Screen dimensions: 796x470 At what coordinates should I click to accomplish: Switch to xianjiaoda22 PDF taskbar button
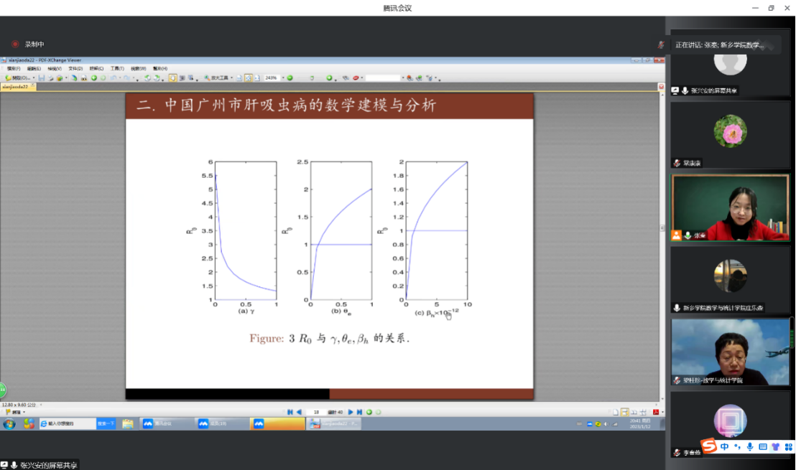pyautogui.click(x=333, y=424)
